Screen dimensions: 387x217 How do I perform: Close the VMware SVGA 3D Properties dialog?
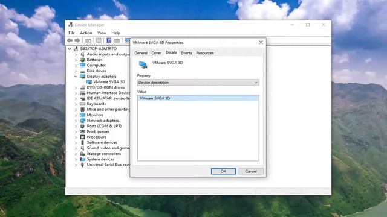[261, 42]
